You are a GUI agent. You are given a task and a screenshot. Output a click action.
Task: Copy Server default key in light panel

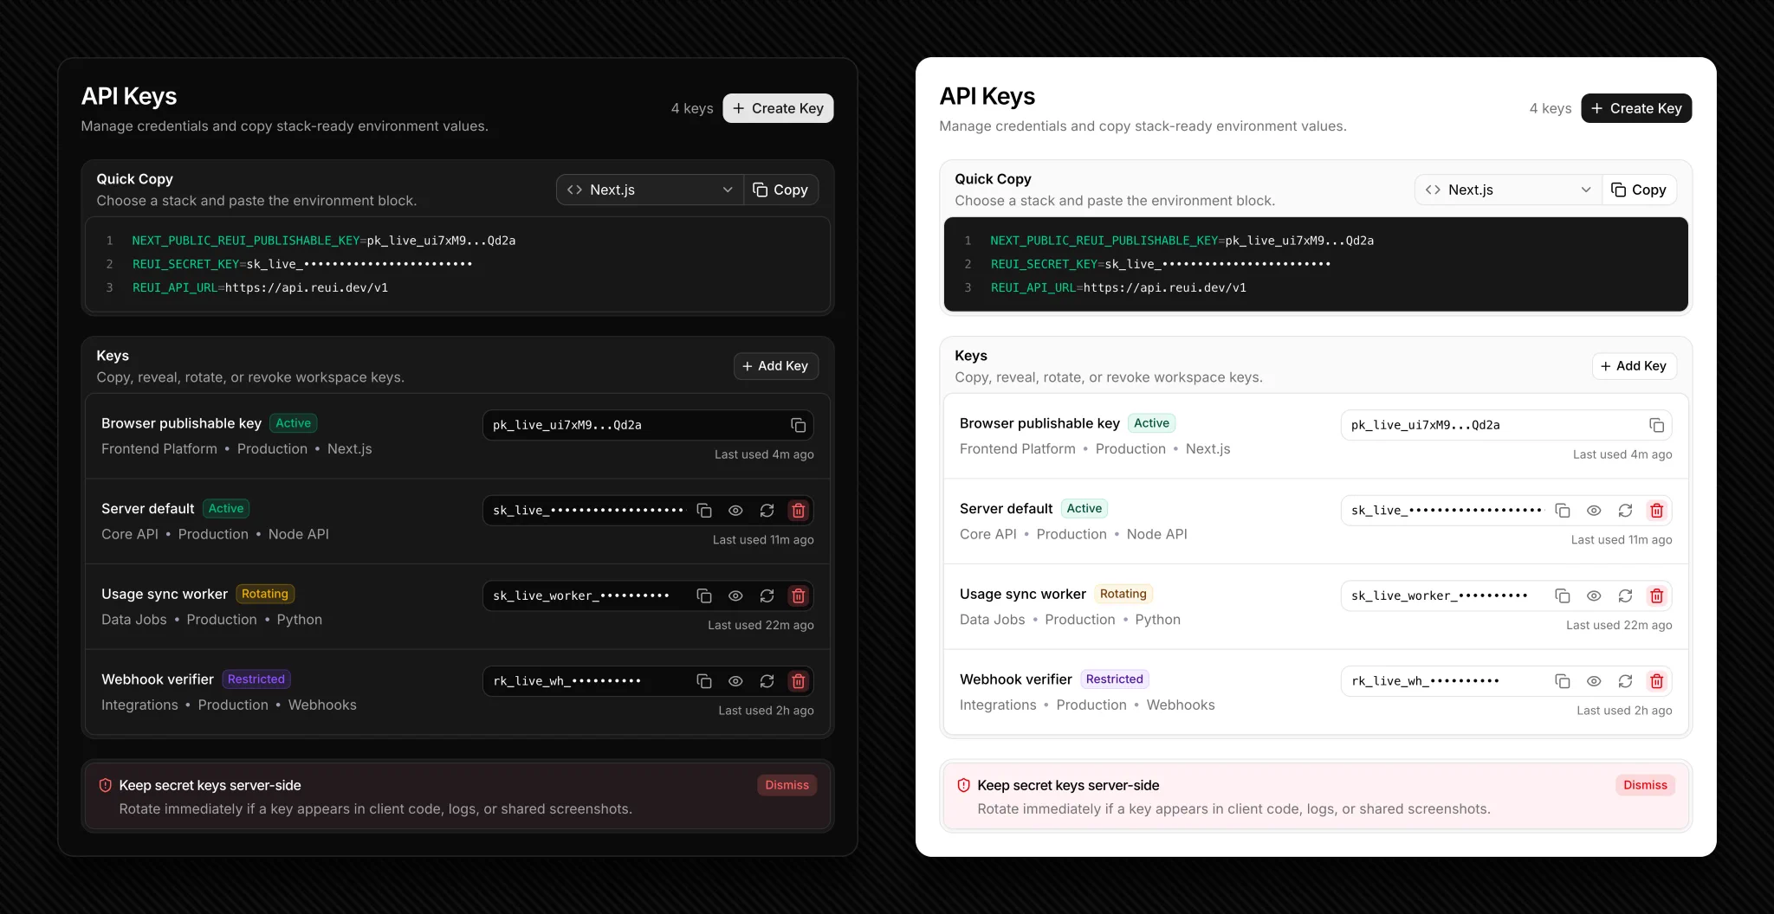click(x=1563, y=511)
